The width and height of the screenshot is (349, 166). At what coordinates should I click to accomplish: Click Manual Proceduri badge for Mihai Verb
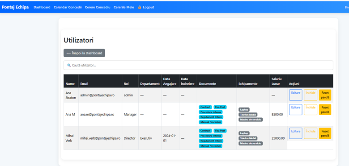211,146
